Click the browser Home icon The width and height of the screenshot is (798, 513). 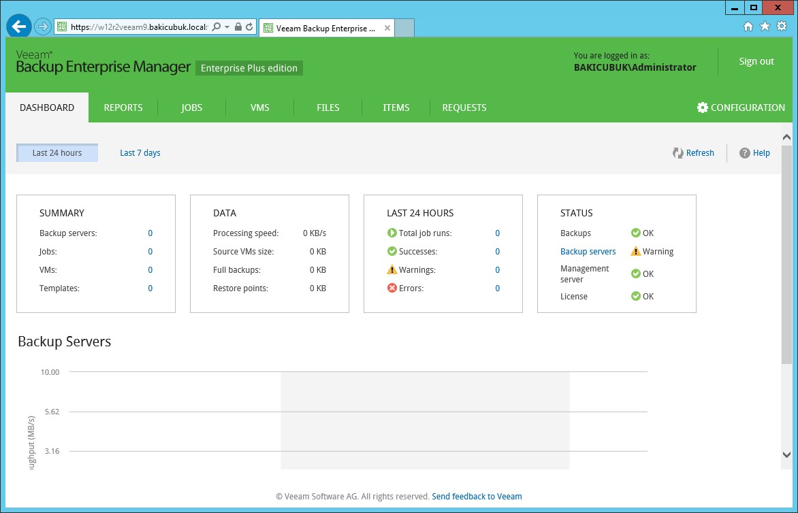(x=748, y=27)
